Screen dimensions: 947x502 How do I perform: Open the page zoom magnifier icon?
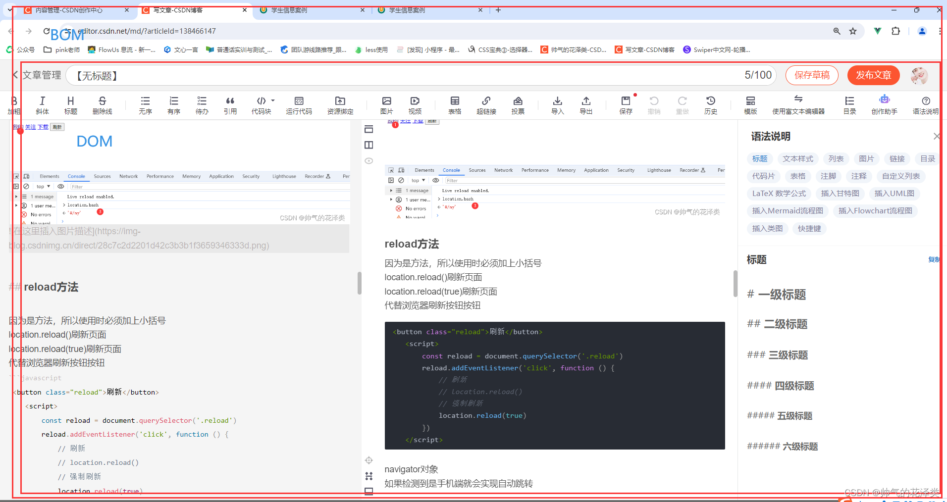[837, 31]
